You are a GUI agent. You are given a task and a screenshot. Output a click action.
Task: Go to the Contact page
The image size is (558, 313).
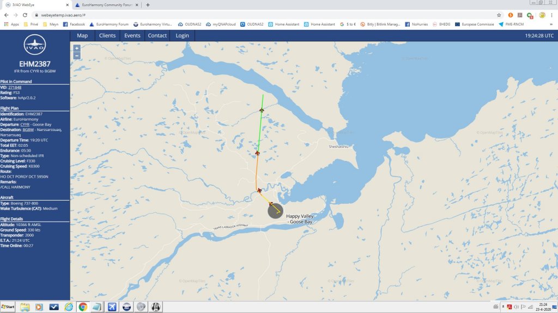coord(157,36)
